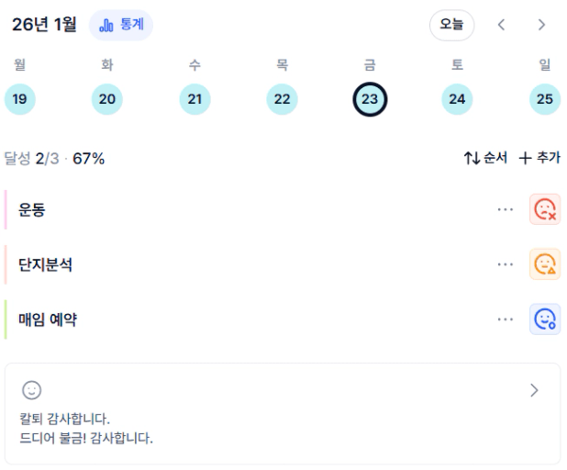
Task: Expand the note card with right chevron
Action: (x=535, y=390)
